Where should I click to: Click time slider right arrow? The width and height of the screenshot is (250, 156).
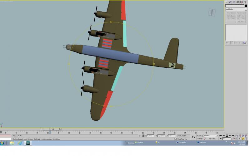60,129
